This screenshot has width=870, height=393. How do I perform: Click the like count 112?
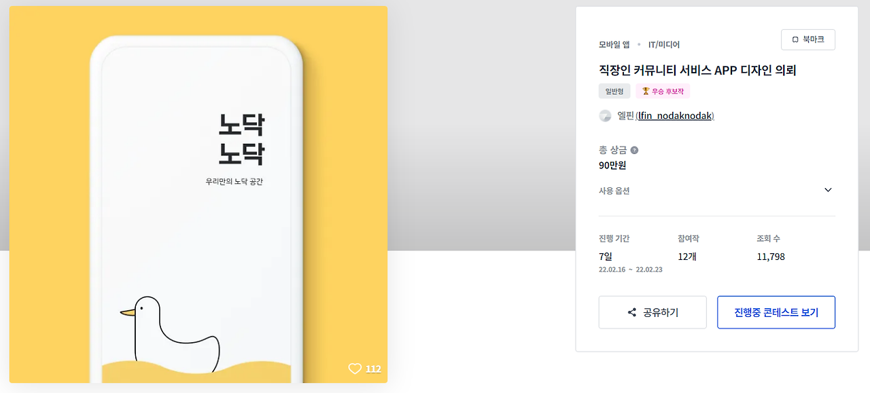373,369
